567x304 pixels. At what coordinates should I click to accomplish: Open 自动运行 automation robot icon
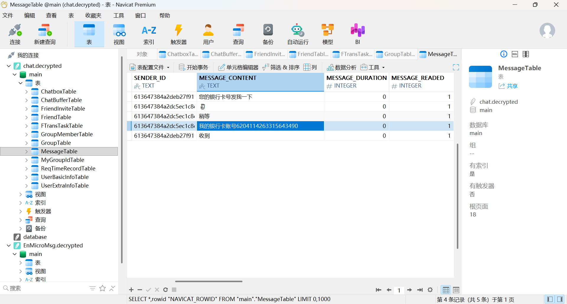298,34
